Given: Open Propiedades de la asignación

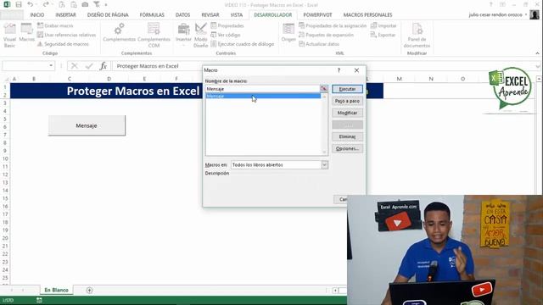Looking at the screenshot, I should 333,25.
